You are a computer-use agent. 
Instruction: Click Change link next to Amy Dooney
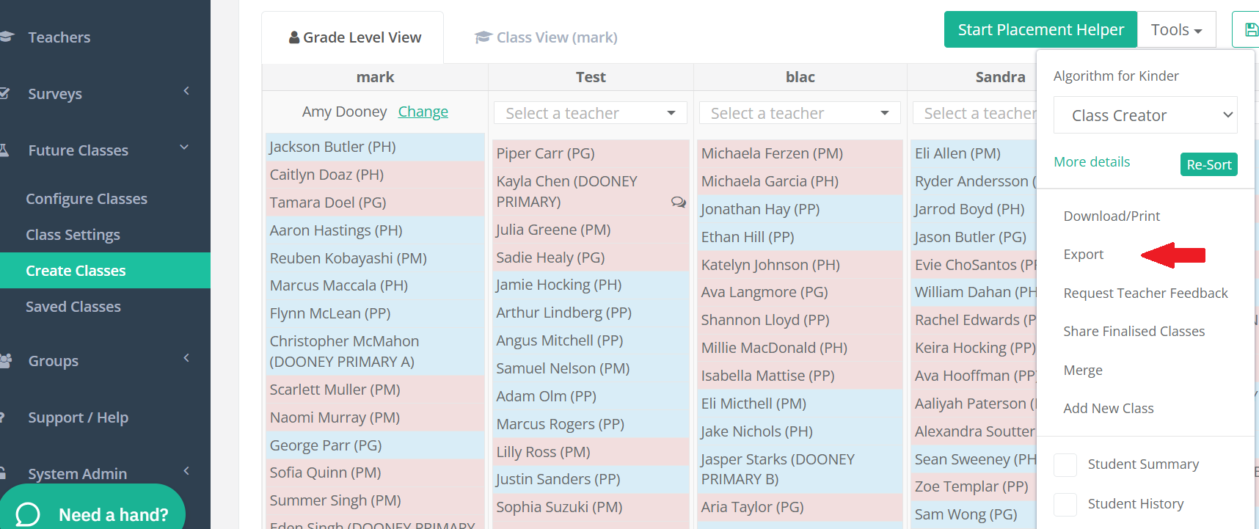(x=423, y=112)
